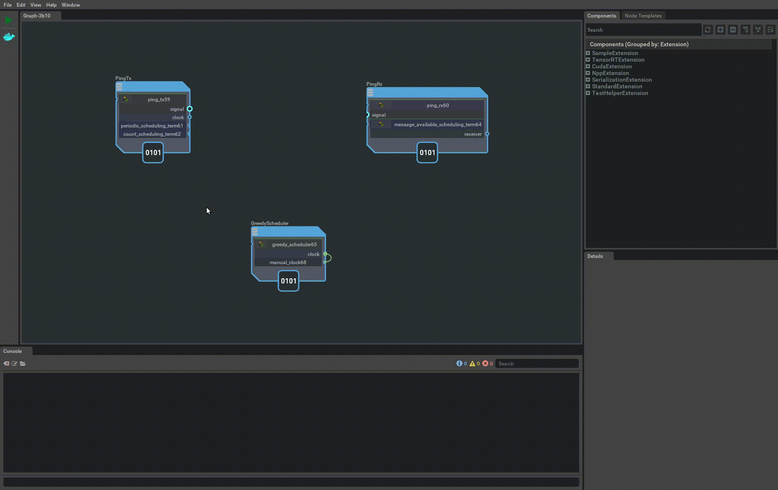Image resolution: width=778 pixels, height=490 pixels.
Task: Open a log file from the console toolbar
Action: (x=23, y=363)
